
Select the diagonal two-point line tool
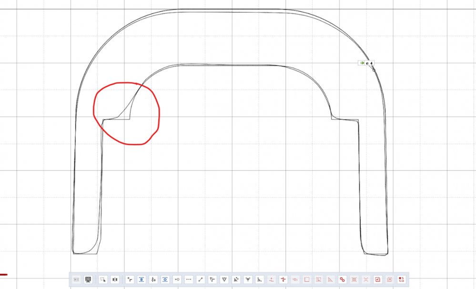point(201,279)
